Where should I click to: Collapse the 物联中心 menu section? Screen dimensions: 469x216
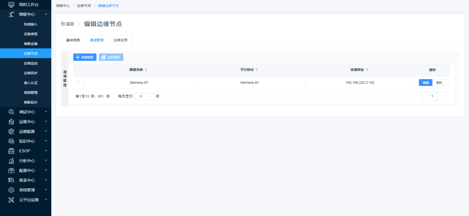pyautogui.click(x=46, y=14)
